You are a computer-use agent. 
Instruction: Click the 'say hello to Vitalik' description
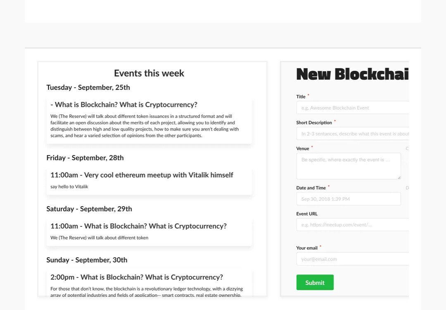[69, 186]
